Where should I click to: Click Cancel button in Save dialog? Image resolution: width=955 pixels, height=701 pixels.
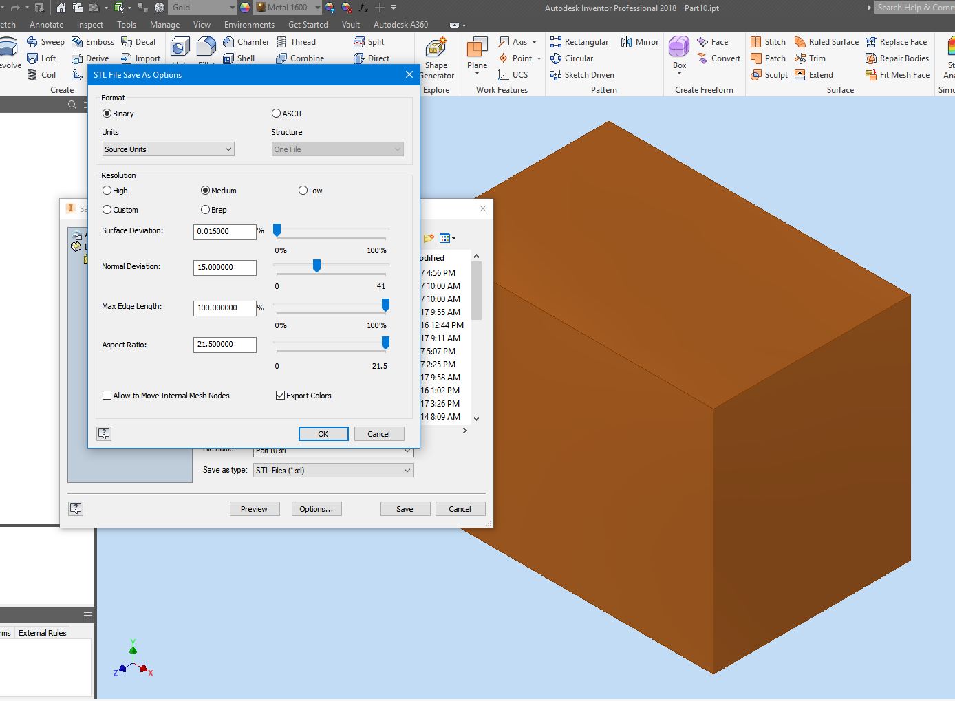click(x=460, y=509)
